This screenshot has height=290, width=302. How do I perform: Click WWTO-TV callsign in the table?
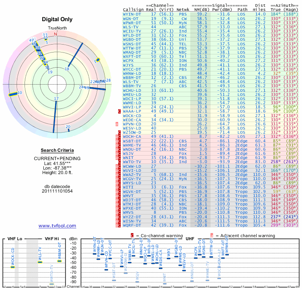[x=132, y=162]
